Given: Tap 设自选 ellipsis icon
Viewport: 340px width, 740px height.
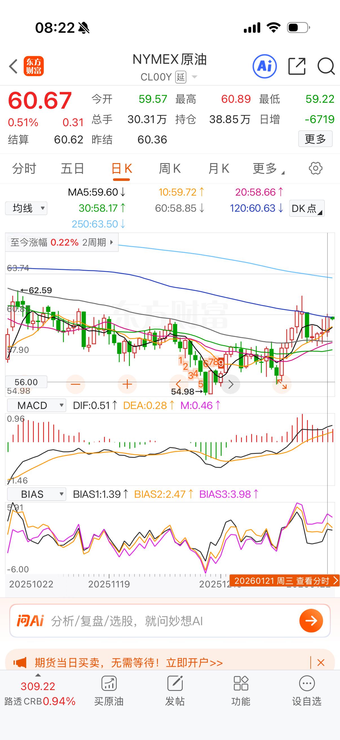Looking at the screenshot, I should (x=307, y=683).
